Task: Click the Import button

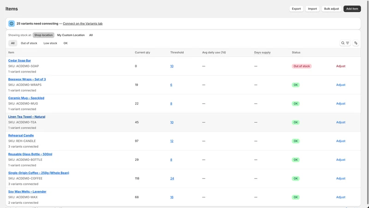Action: [x=312, y=9]
